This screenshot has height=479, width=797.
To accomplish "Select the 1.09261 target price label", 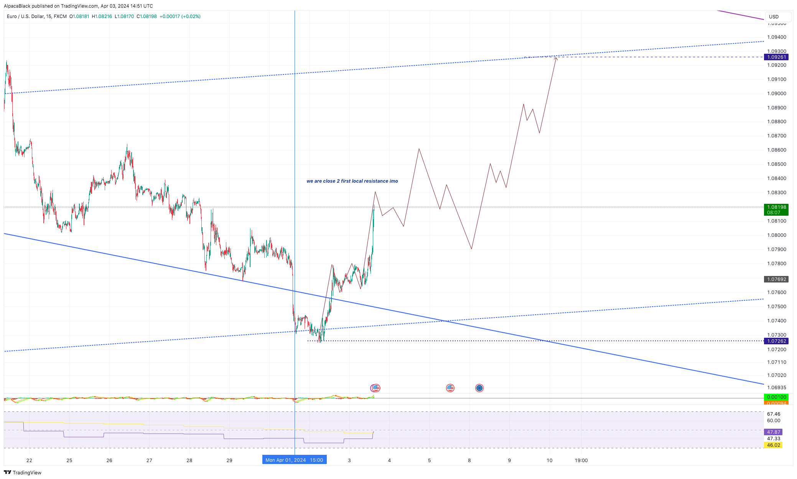I will [x=776, y=57].
